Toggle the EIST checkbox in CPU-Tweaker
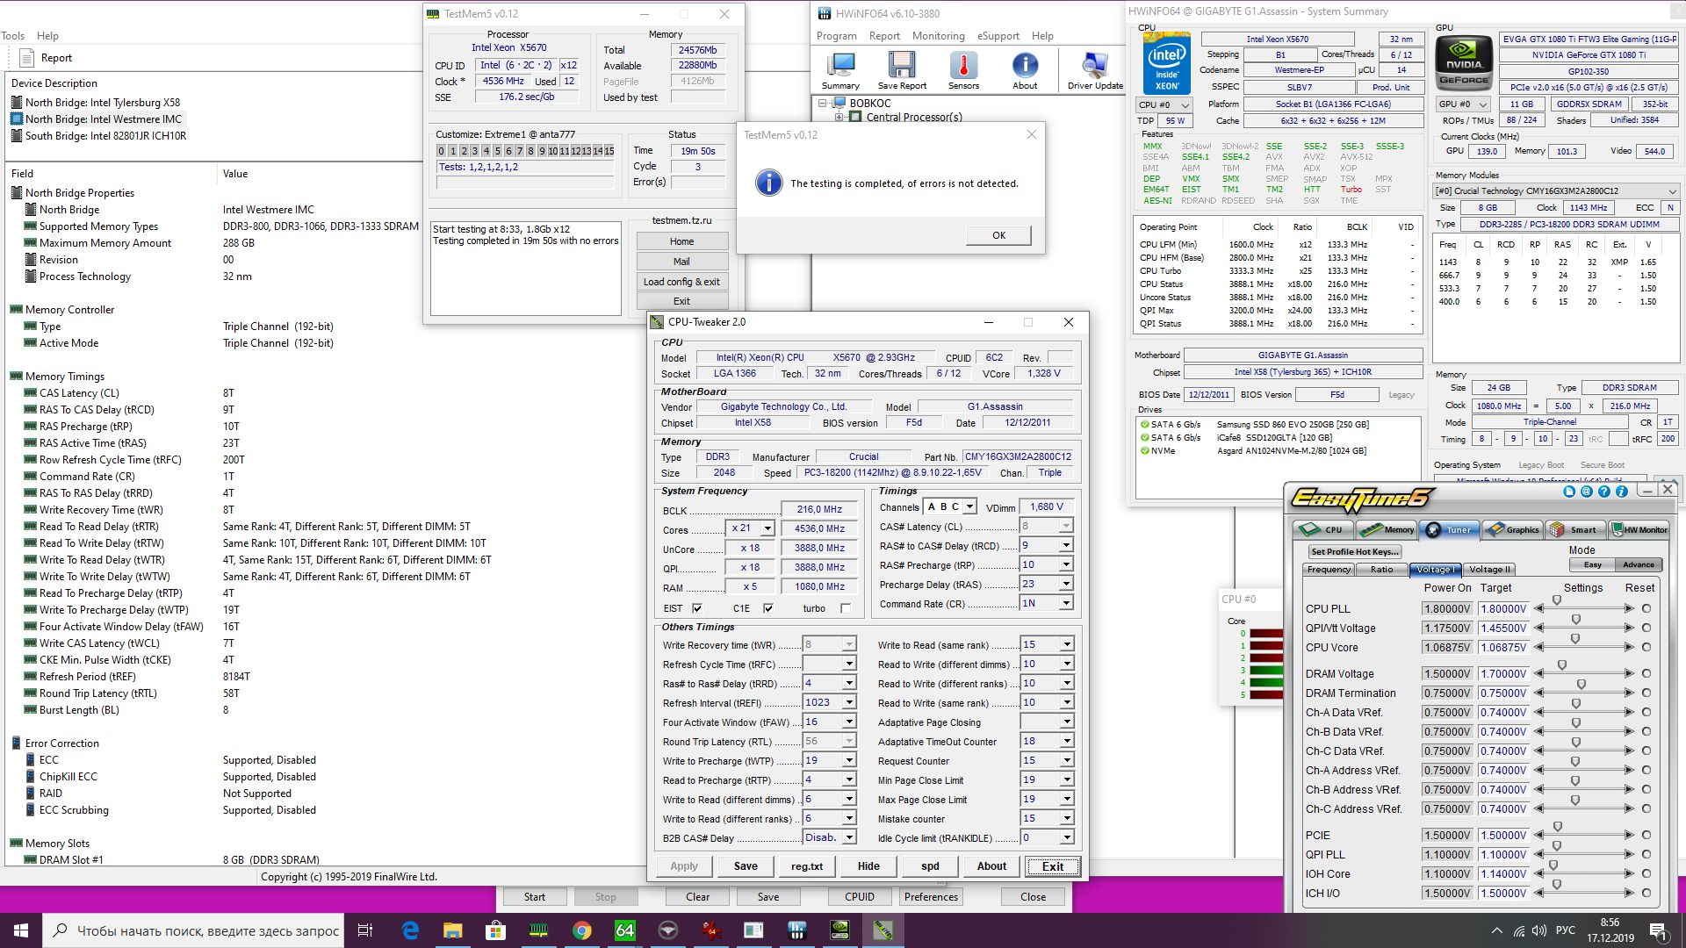 (x=697, y=608)
